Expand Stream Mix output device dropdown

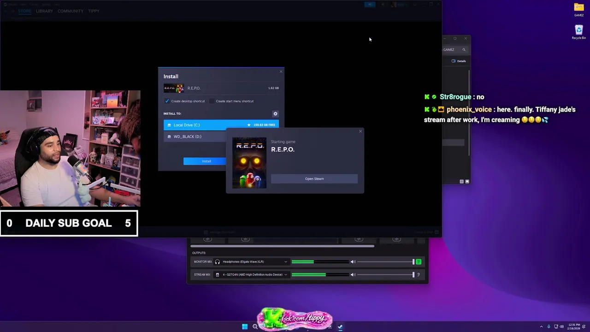coord(285,275)
